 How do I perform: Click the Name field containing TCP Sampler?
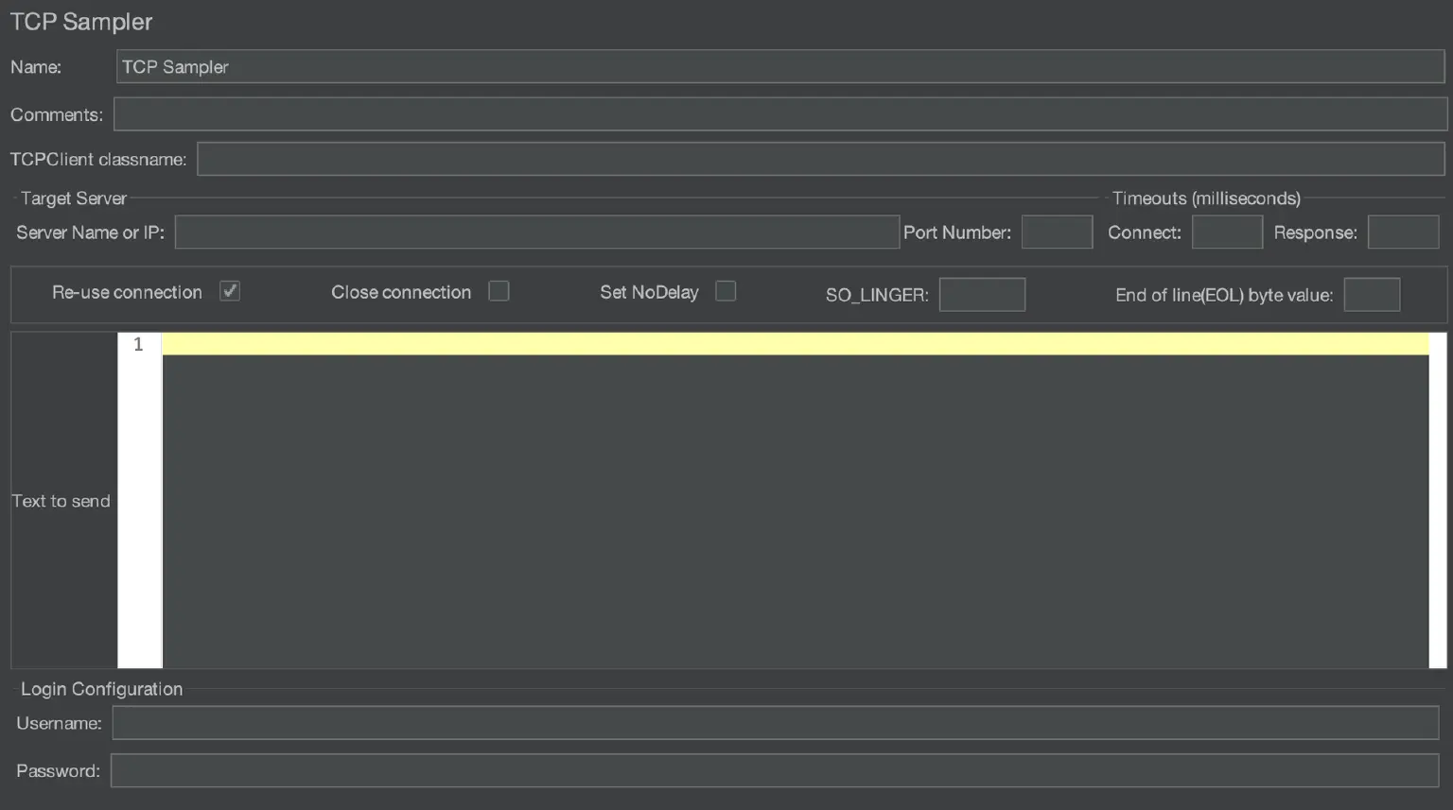tap(662, 66)
